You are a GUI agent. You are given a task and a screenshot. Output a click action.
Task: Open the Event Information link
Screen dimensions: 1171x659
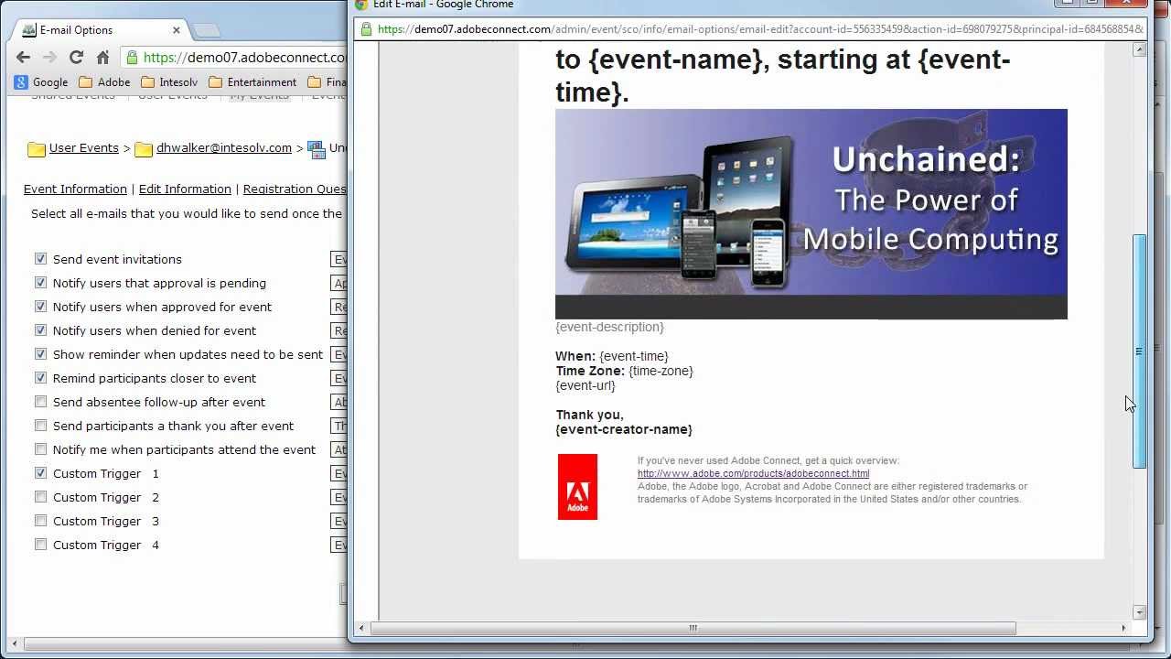[x=75, y=189]
